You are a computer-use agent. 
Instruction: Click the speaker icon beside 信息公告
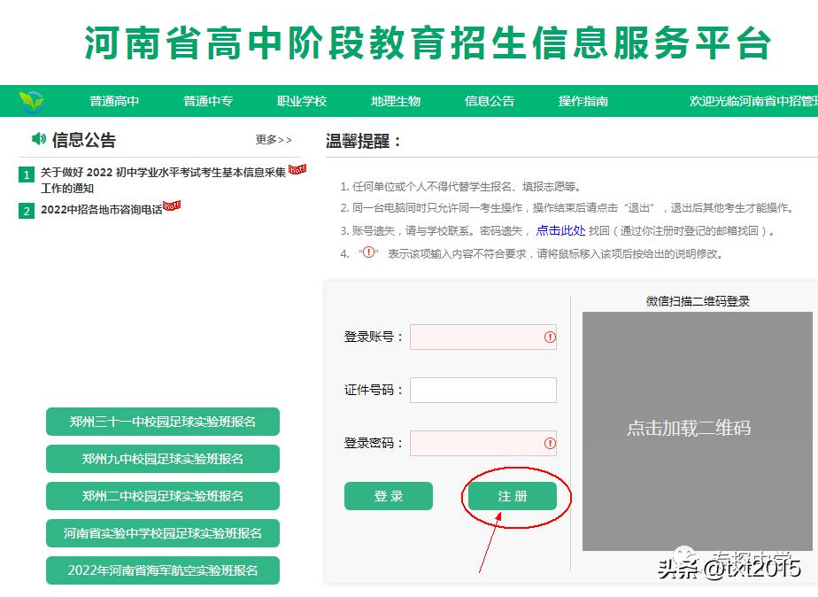click(x=39, y=140)
